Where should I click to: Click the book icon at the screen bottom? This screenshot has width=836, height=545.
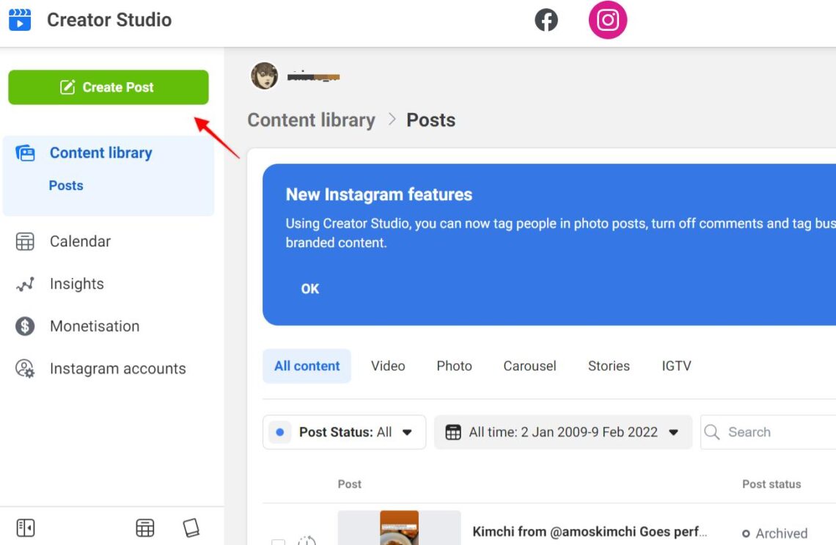(191, 527)
